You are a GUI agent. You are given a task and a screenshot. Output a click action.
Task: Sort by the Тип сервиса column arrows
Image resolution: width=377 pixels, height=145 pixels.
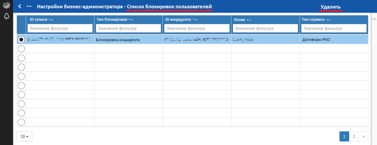coord(328,20)
